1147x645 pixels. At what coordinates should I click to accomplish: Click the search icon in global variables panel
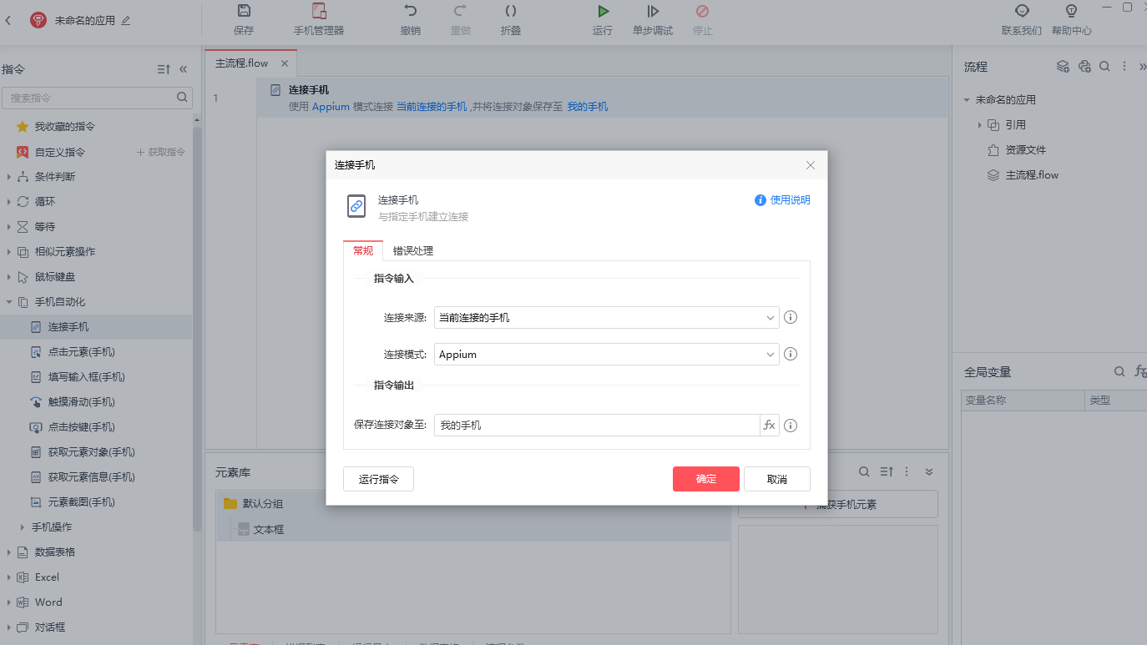point(1119,372)
